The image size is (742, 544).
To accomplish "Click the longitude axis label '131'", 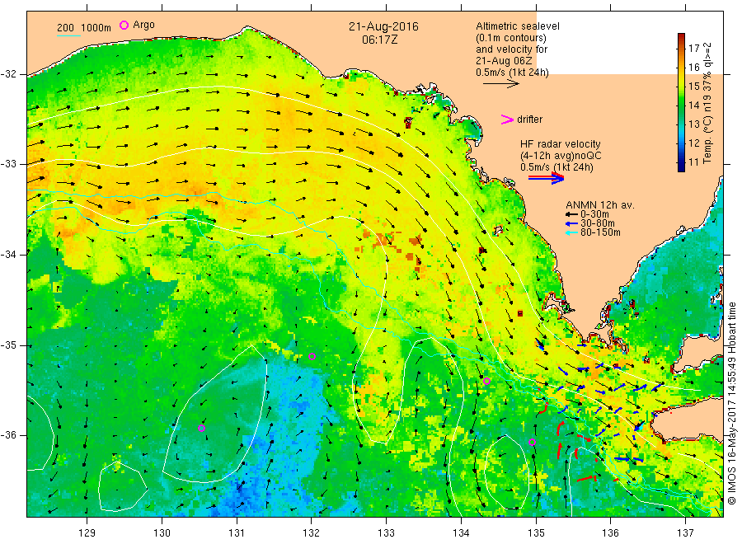I will tap(237, 533).
